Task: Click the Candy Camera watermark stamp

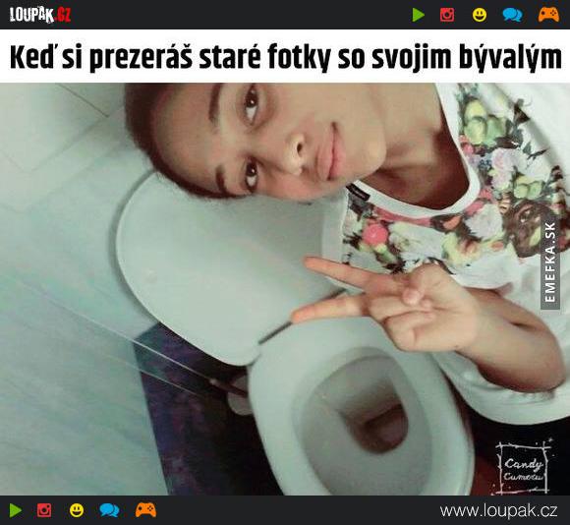Action: coord(524,468)
